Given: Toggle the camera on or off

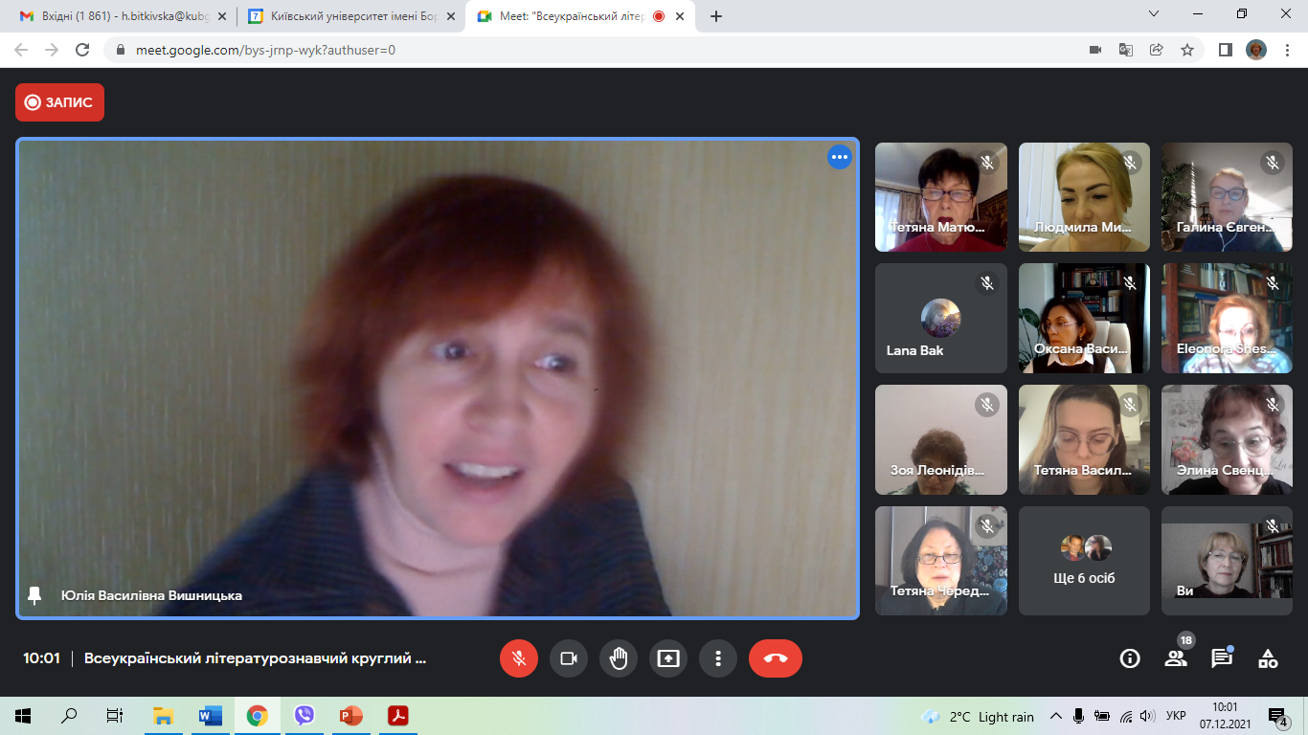Looking at the screenshot, I should 569,658.
